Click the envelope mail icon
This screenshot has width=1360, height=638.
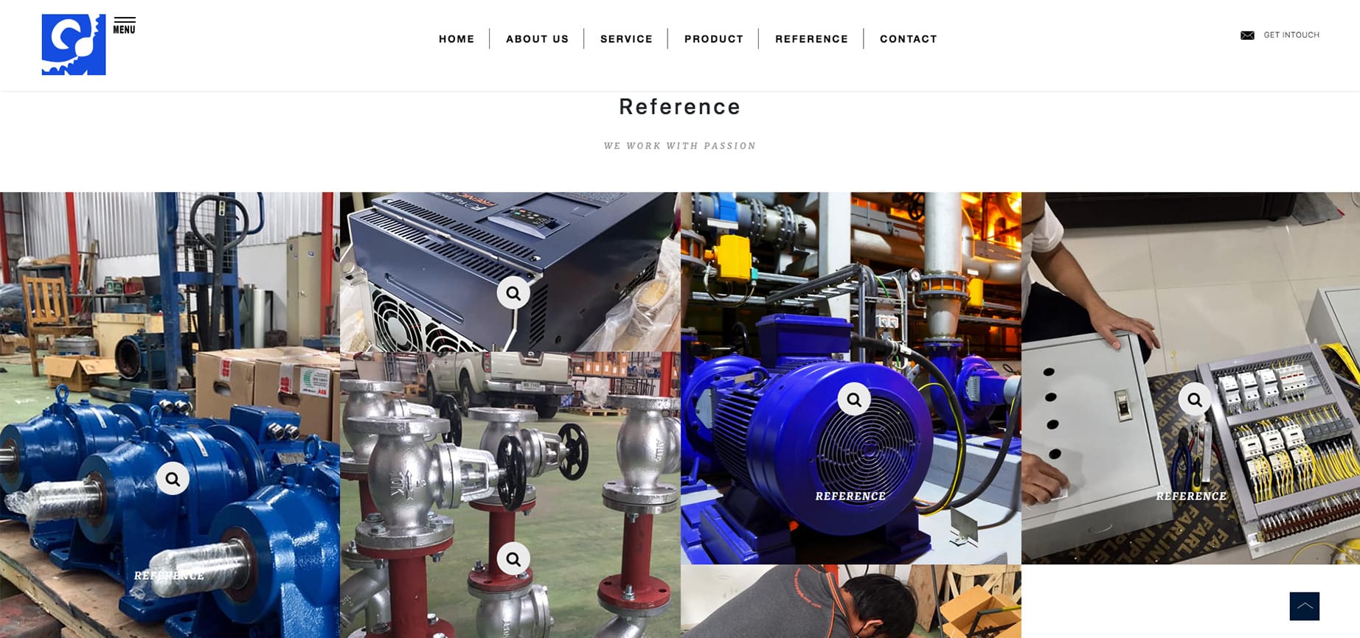point(1247,35)
